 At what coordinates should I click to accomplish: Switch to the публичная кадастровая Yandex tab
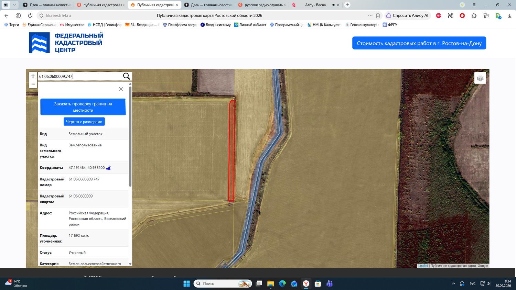click(100, 5)
